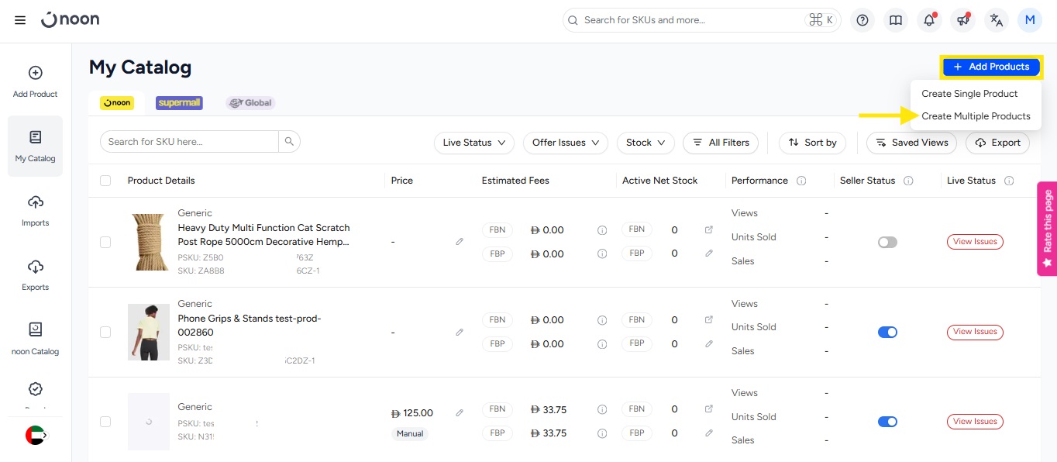Image resolution: width=1057 pixels, height=462 pixels.
Task: Switch to the supermall tab
Action: [x=179, y=102]
